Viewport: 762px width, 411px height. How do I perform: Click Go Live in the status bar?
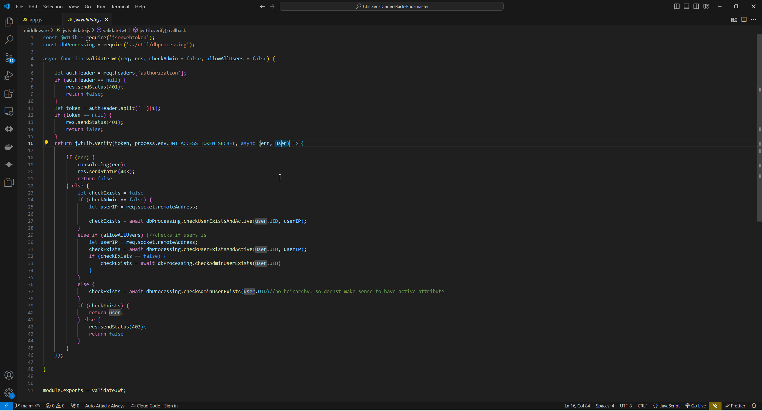pyautogui.click(x=695, y=406)
